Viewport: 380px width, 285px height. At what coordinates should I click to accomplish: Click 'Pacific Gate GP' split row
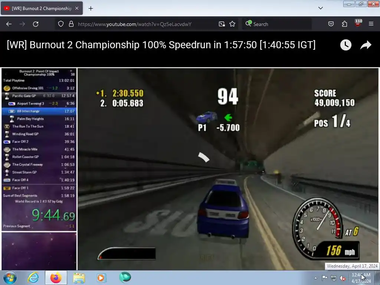(39, 96)
